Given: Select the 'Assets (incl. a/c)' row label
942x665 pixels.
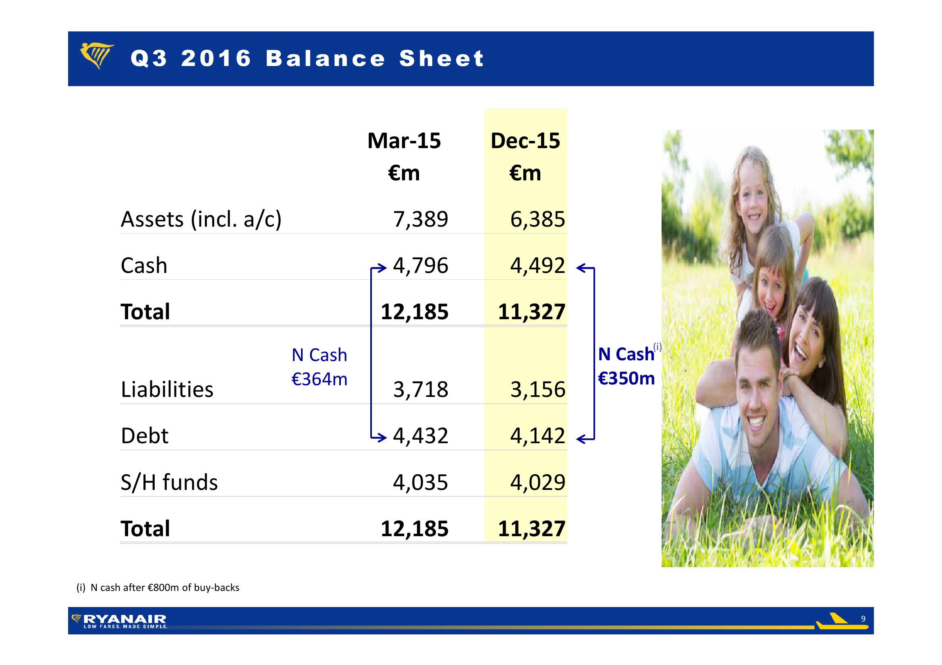Looking at the screenshot, I should 201,219.
